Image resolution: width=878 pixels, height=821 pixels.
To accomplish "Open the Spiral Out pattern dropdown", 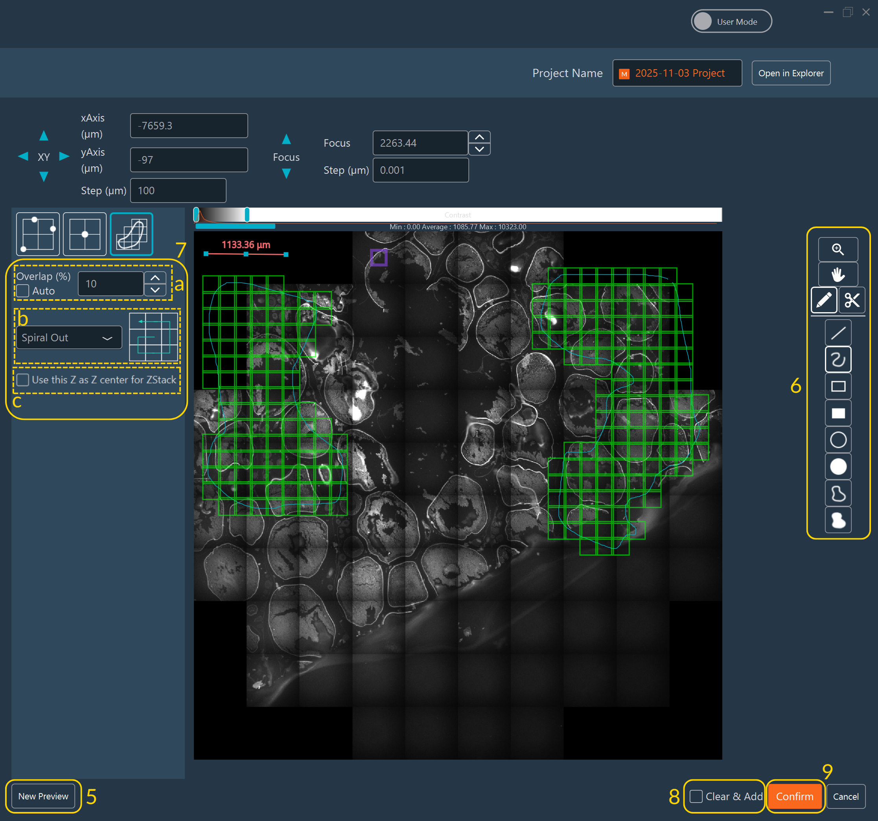I will click(69, 338).
